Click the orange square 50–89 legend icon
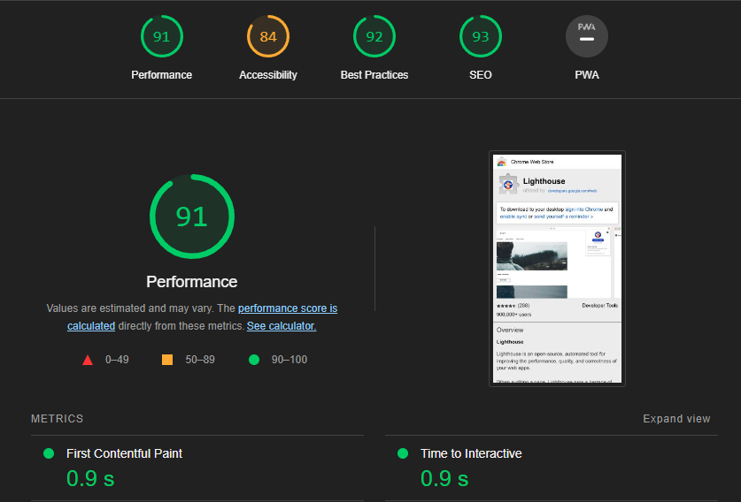The height and width of the screenshot is (502, 741). 167,360
